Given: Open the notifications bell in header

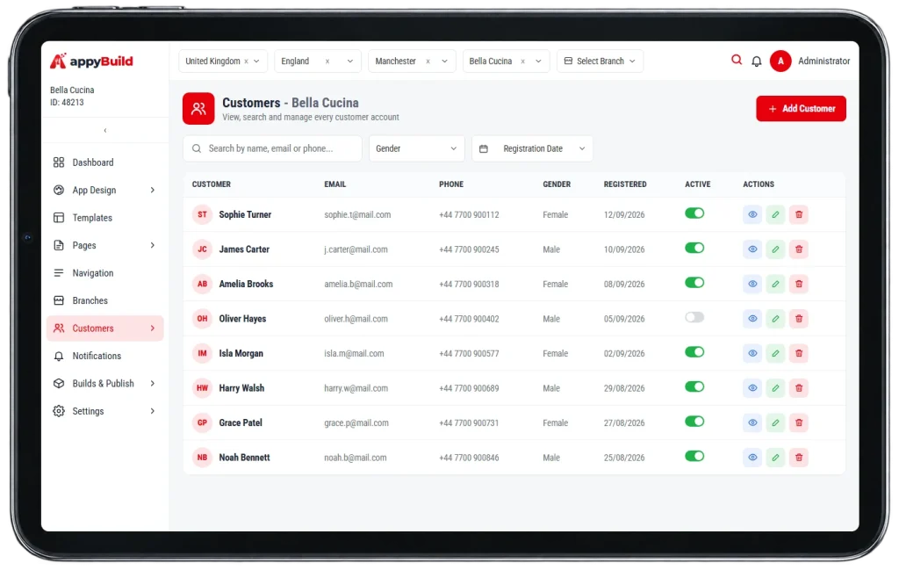Looking at the screenshot, I should (x=756, y=61).
